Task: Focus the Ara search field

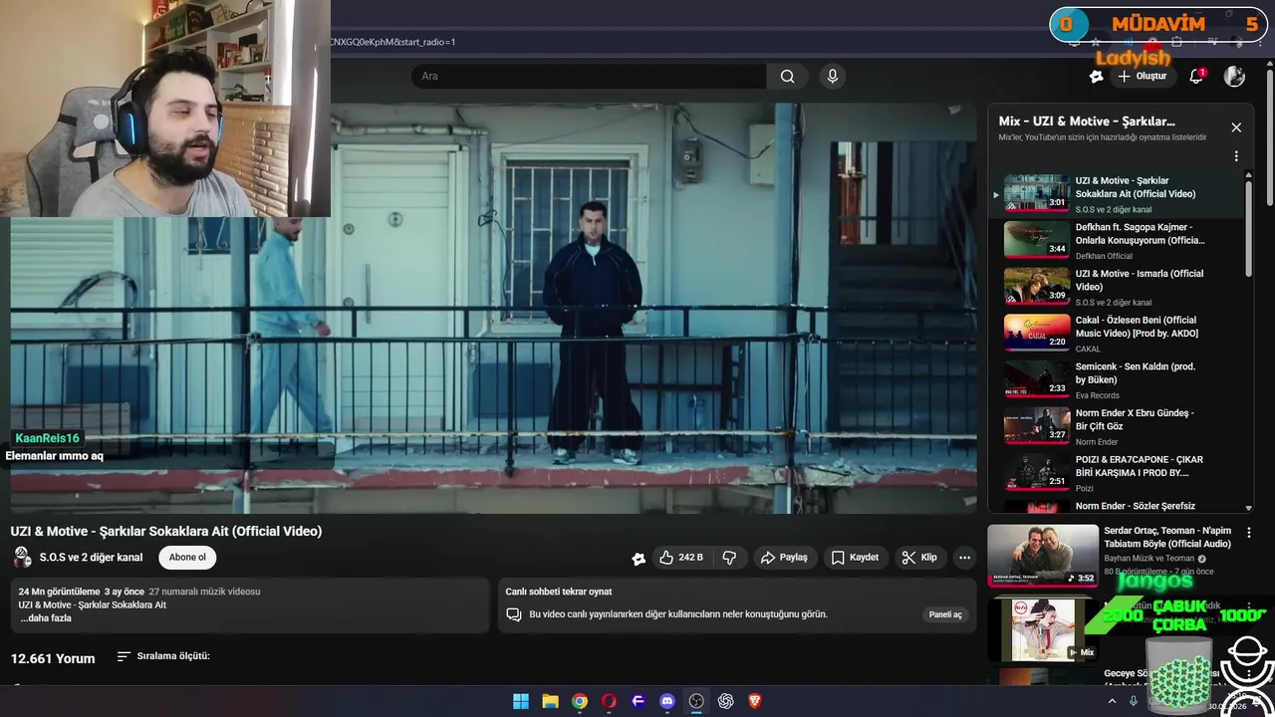Action: (x=589, y=76)
